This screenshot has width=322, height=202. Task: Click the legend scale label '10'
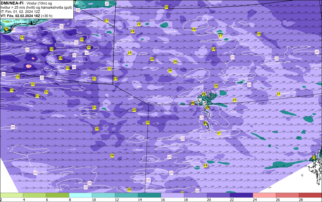tap(94, 200)
